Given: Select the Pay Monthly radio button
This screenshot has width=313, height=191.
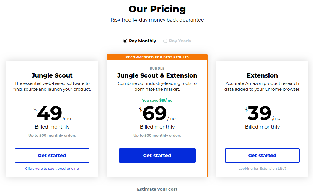Looking at the screenshot, I should coord(125,41).
